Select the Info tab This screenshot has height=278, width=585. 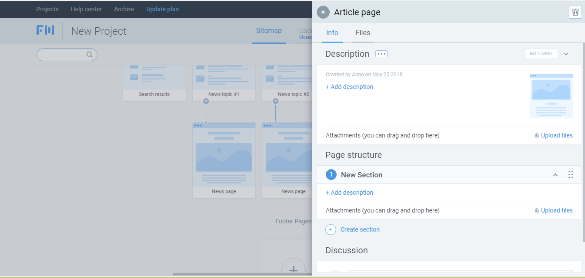pyautogui.click(x=332, y=33)
